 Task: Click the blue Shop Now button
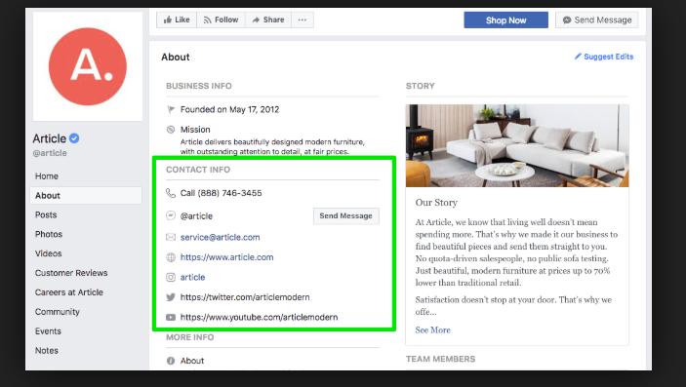(x=505, y=20)
